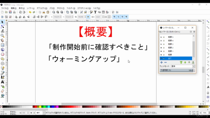Click the horizontal canvas scrollbar
The width and height of the screenshot is (210, 118).
point(109,104)
